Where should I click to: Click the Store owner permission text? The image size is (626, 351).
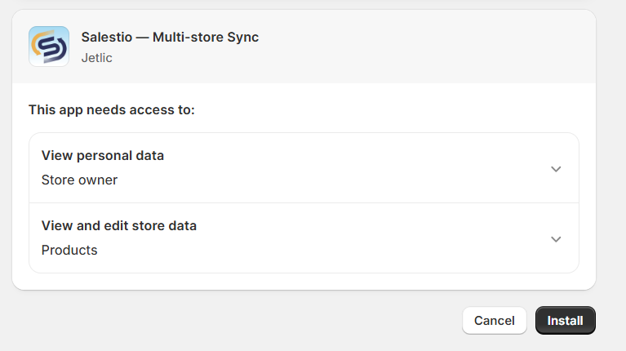(79, 180)
